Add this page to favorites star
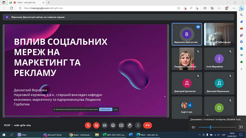This screenshot has height=138, width=246. click(197, 8)
